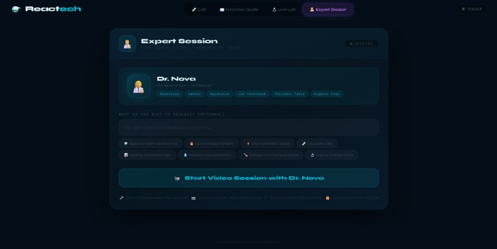Click the Expert Session header avatar icon

click(x=128, y=44)
